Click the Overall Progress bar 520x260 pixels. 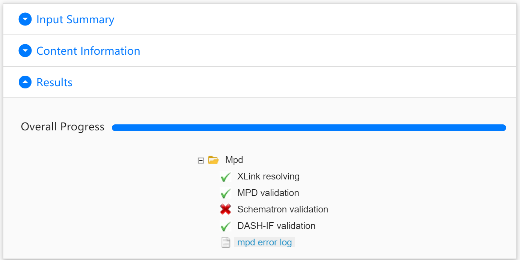click(x=309, y=127)
